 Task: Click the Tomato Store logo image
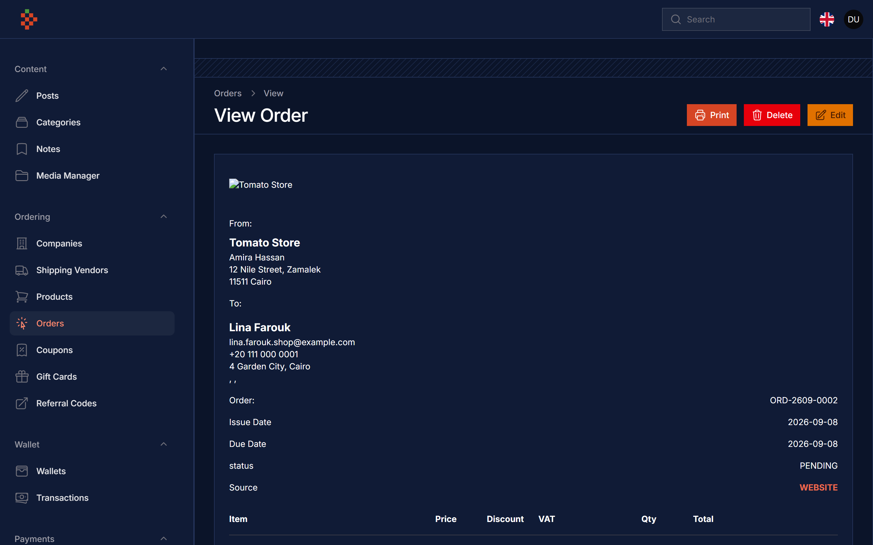260,185
